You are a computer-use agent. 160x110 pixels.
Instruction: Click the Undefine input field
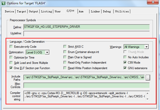[87, 34]
